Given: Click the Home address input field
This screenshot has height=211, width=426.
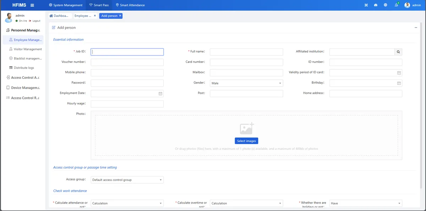Looking at the screenshot, I should [366, 94].
